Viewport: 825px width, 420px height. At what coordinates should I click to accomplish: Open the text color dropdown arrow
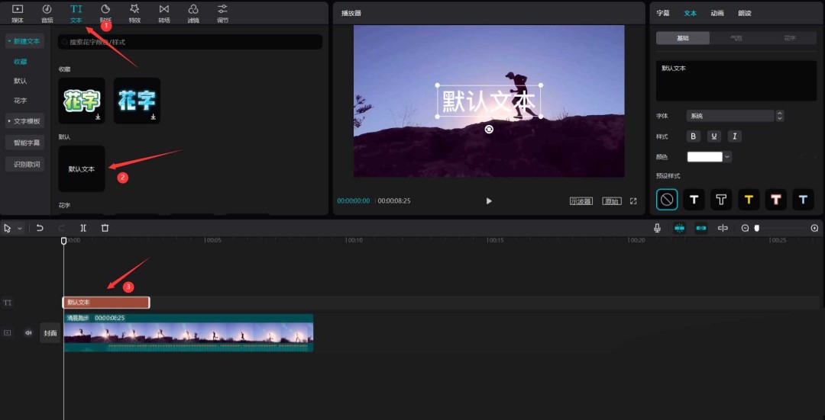coord(727,157)
